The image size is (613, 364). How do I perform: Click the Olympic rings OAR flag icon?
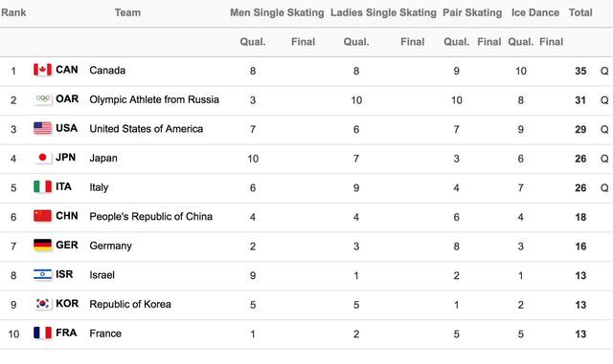[x=42, y=99]
